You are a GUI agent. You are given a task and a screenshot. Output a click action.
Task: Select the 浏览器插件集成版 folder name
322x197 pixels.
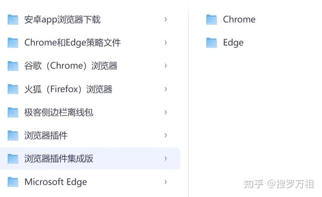pyautogui.click(x=59, y=158)
